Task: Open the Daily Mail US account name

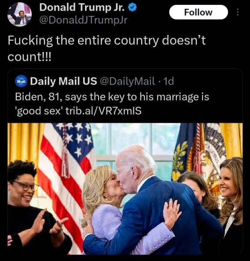Action: 63,81
